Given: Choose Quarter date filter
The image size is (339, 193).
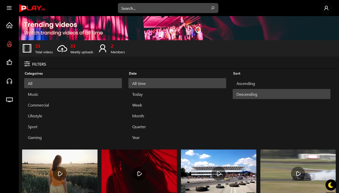Looking at the screenshot, I should click(x=139, y=127).
